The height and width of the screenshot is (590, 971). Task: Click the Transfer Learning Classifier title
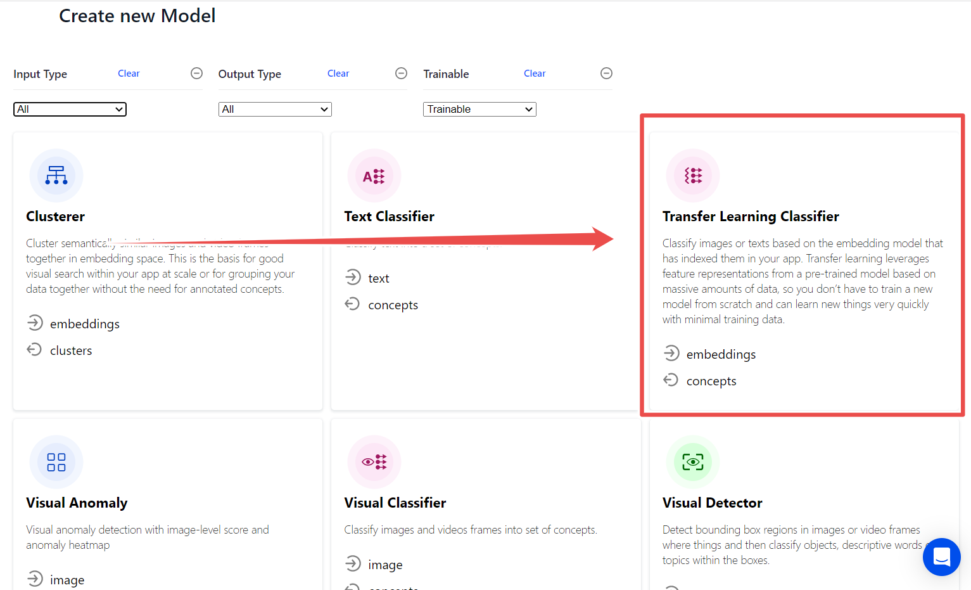751,216
